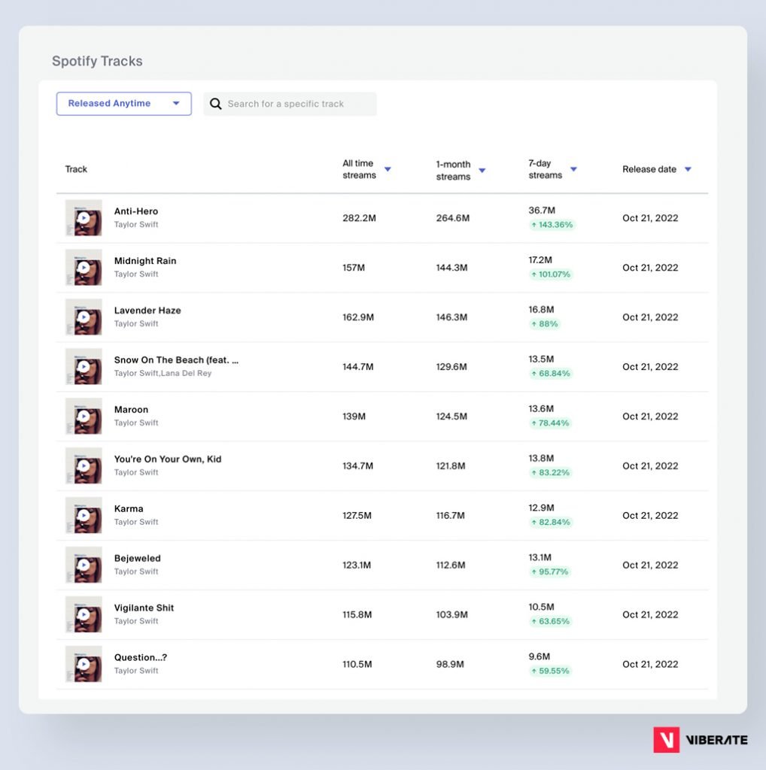Play the Maroon track preview

coord(84,417)
